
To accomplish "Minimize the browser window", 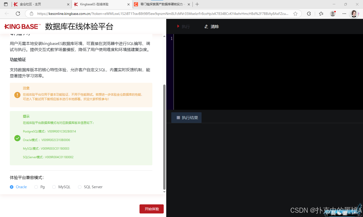I will click(334, 4).
